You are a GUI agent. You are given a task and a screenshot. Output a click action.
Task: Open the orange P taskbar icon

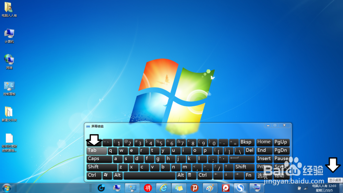pyautogui.click(x=194, y=188)
